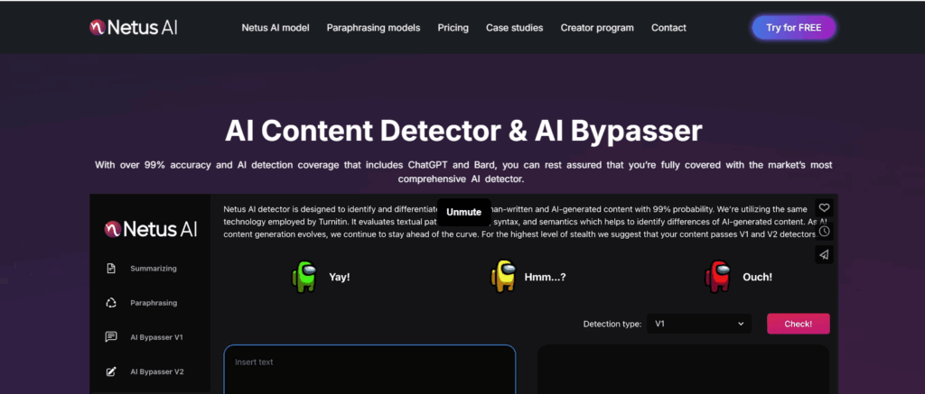Image resolution: width=925 pixels, height=394 pixels.
Task: Click the Netus AI logo in the header
Action: pyautogui.click(x=132, y=27)
